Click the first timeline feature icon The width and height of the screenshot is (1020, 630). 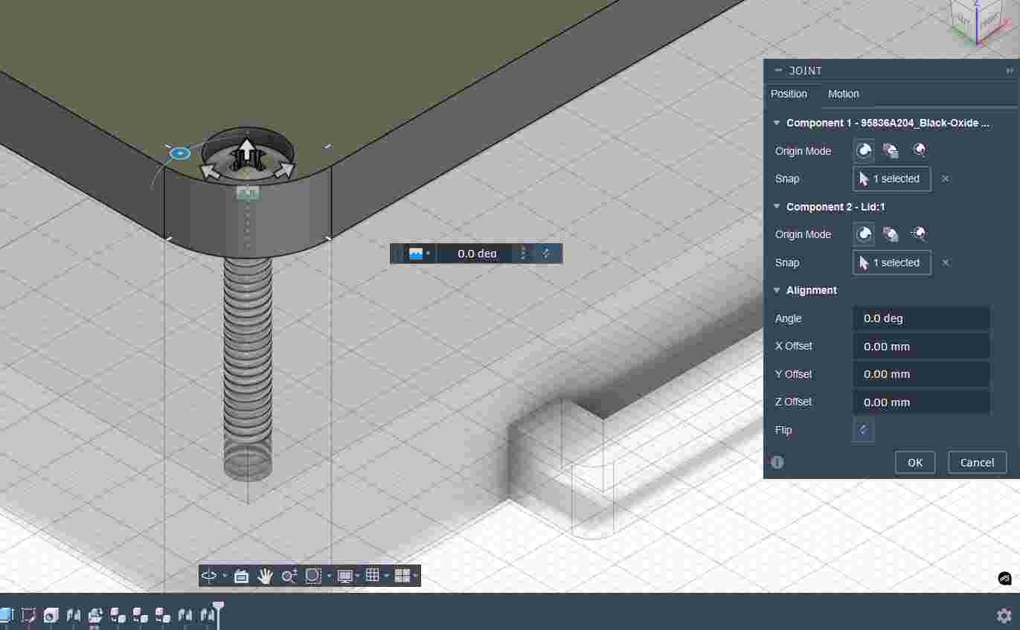(6, 614)
